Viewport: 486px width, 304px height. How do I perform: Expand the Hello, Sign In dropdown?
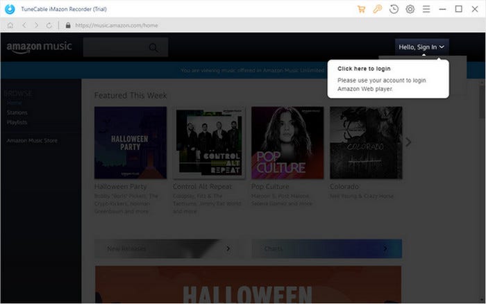coord(421,47)
